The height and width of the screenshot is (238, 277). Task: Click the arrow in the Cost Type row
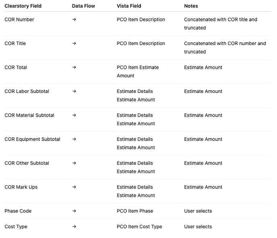tap(74, 227)
